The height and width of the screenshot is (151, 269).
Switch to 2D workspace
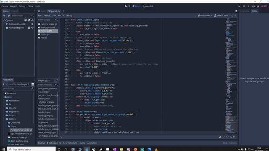click(x=127, y=6)
